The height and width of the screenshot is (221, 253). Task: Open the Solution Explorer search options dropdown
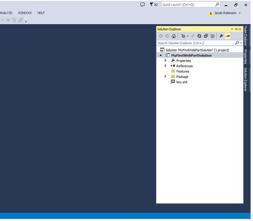pyautogui.click(x=241, y=43)
